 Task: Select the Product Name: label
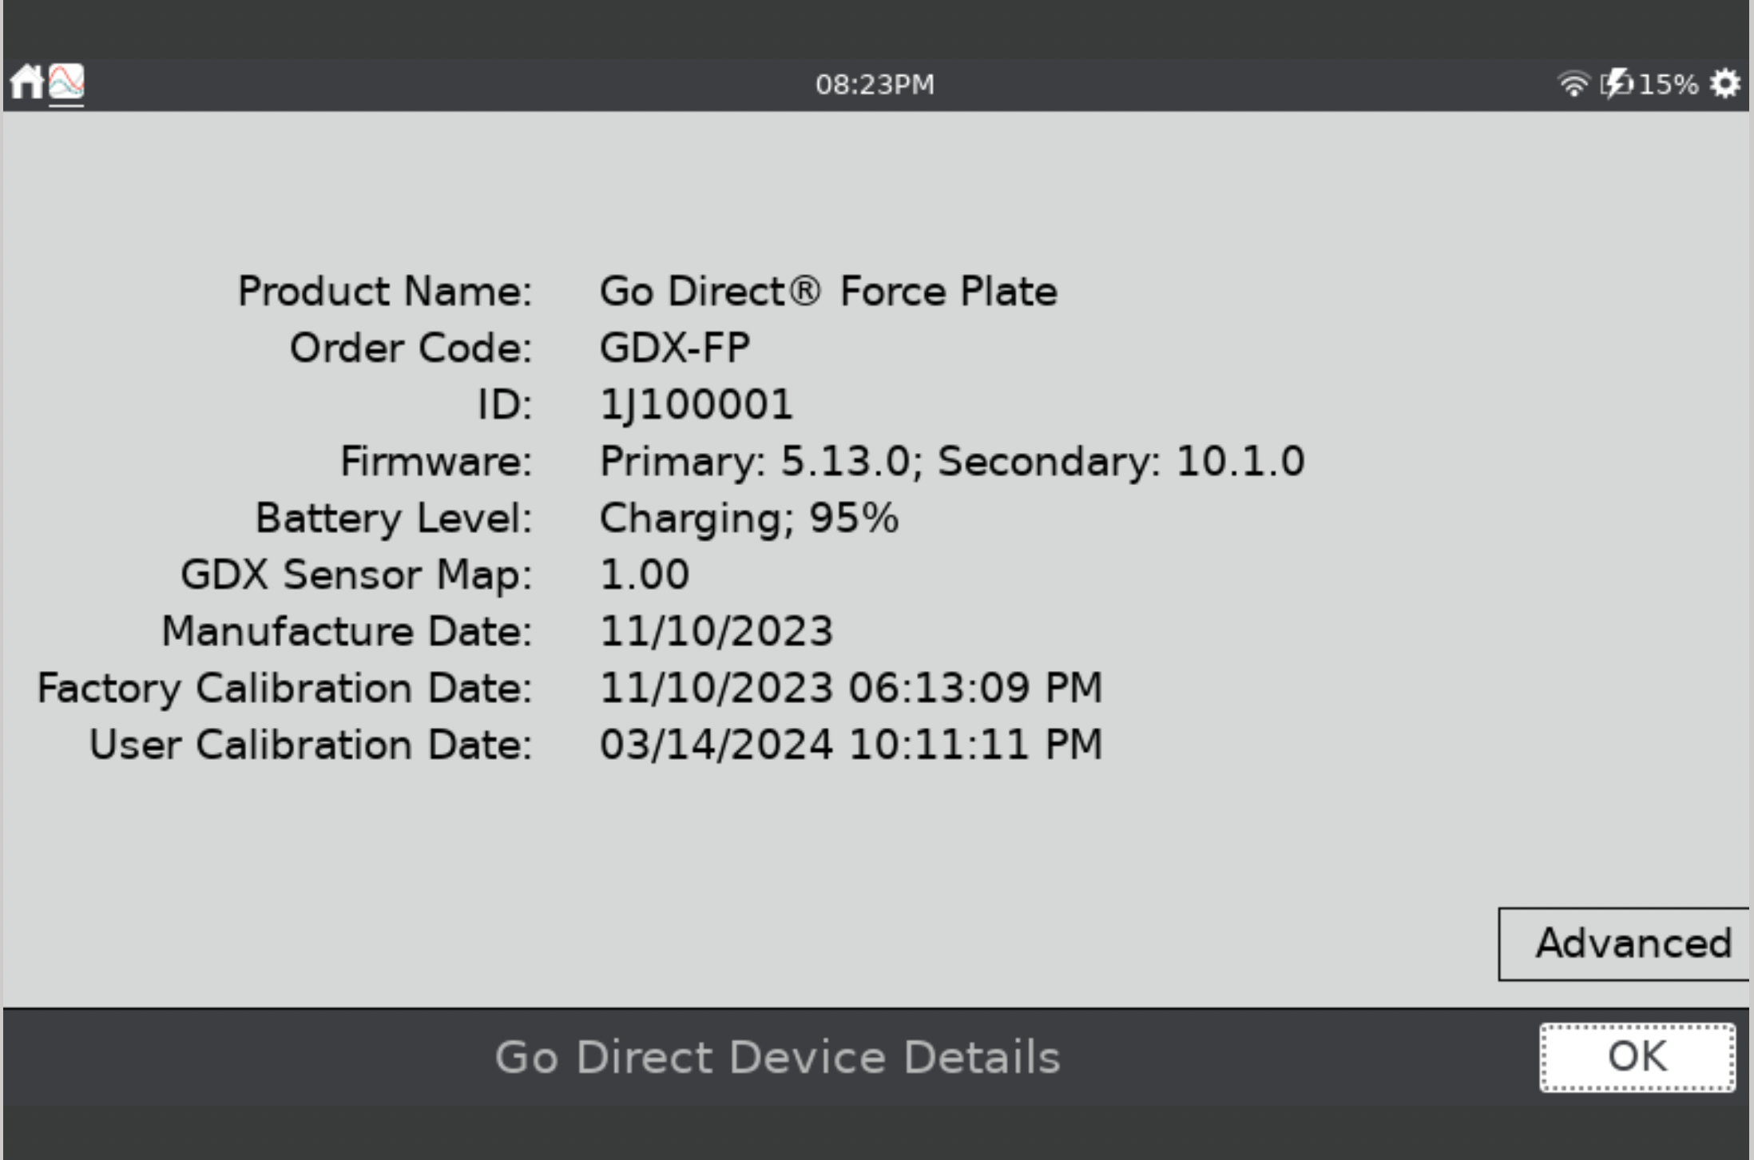[385, 291]
